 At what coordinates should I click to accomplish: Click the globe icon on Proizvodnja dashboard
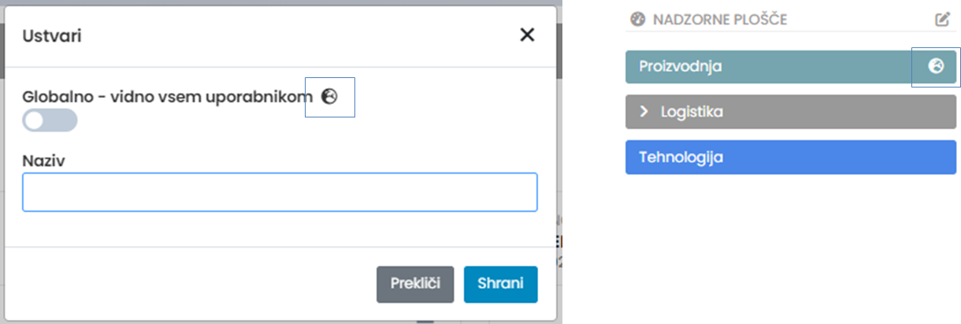(936, 66)
